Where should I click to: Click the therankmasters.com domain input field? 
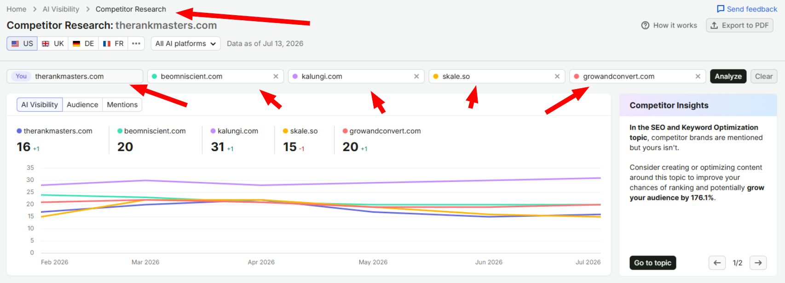click(x=75, y=76)
